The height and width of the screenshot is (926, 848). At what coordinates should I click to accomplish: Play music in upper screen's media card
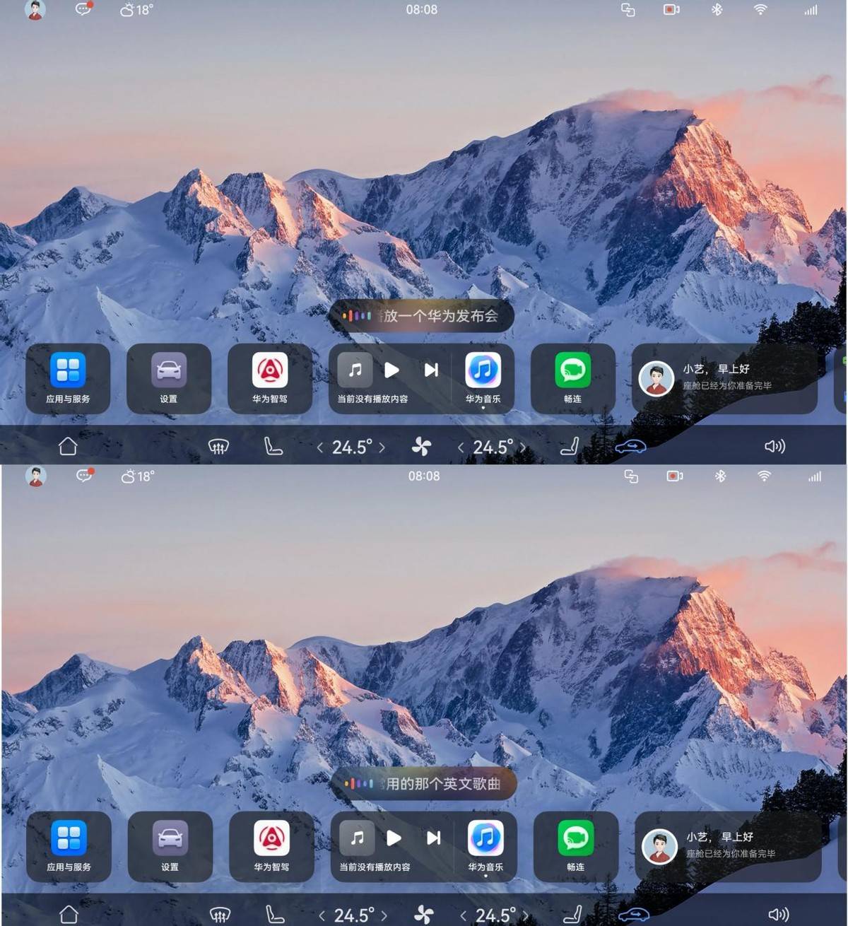(391, 370)
